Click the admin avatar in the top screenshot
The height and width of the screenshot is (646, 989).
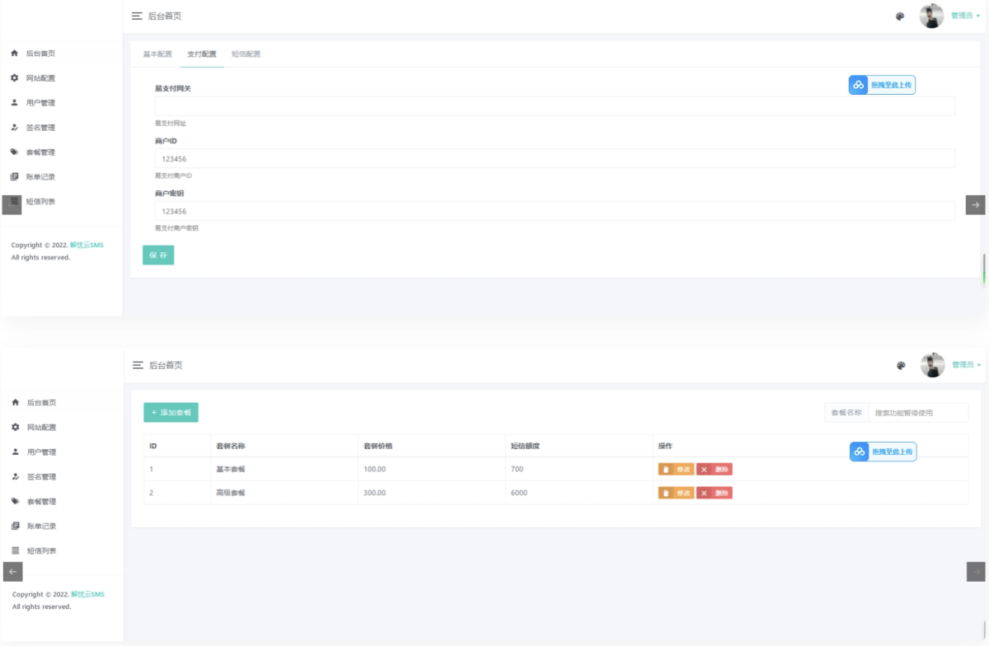pos(931,16)
